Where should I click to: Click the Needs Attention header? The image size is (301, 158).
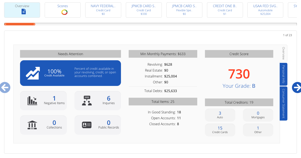(70, 54)
